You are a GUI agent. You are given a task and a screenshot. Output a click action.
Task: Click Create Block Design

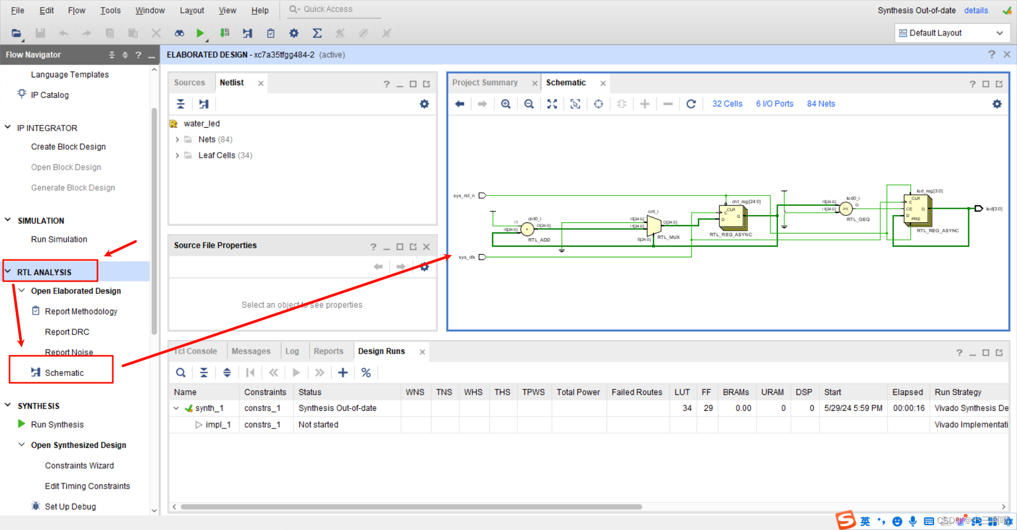(68, 147)
